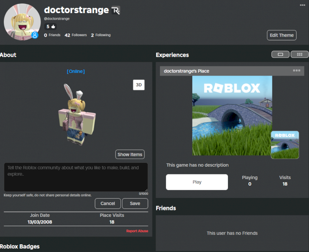Open the 0 Friends list

click(x=52, y=35)
